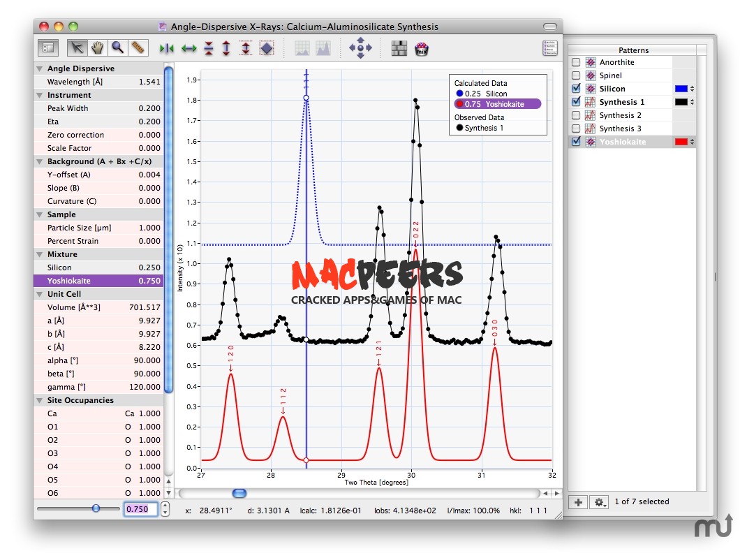754x558 pixels.
Task: Click the add pattern plus button
Action: pyautogui.click(x=579, y=502)
